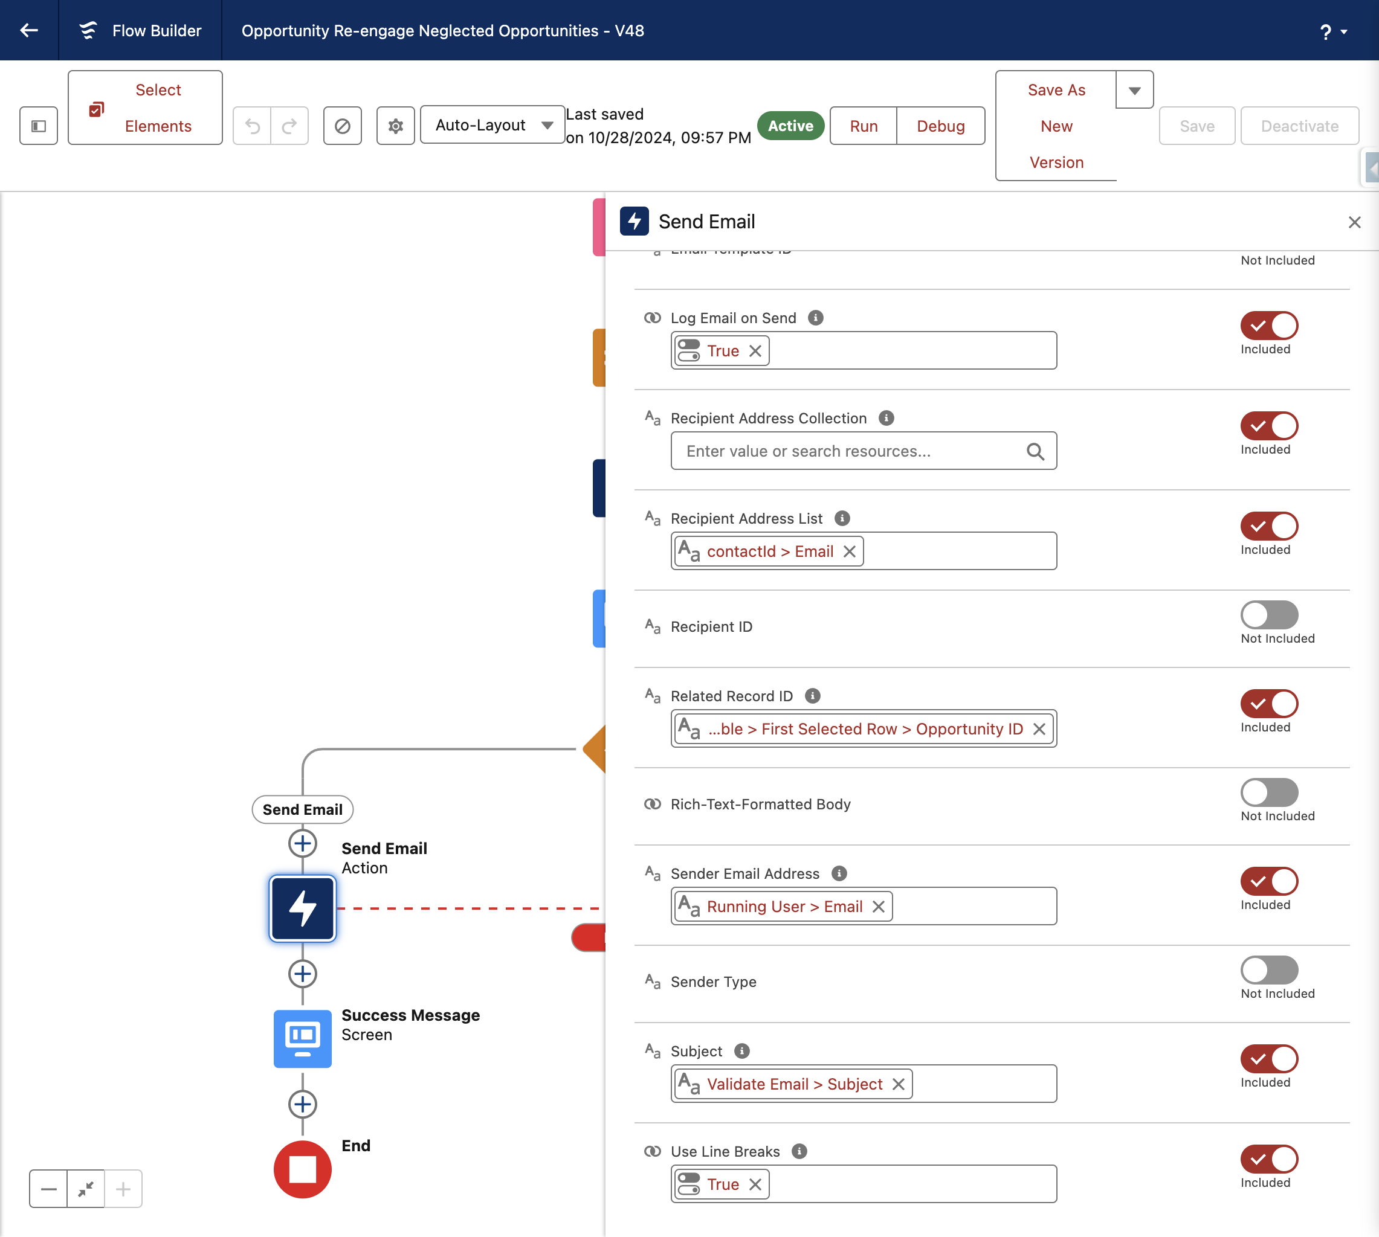The height and width of the screenshot is (1237, 1379).
Task: Click the Send Email path label on canvas
Action: tap(303, 809)
